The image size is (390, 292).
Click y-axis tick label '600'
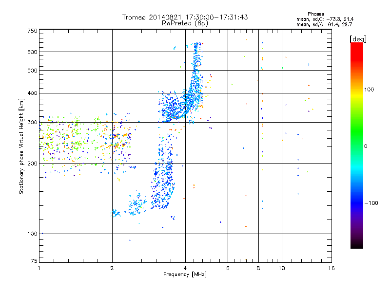[32, 52]
